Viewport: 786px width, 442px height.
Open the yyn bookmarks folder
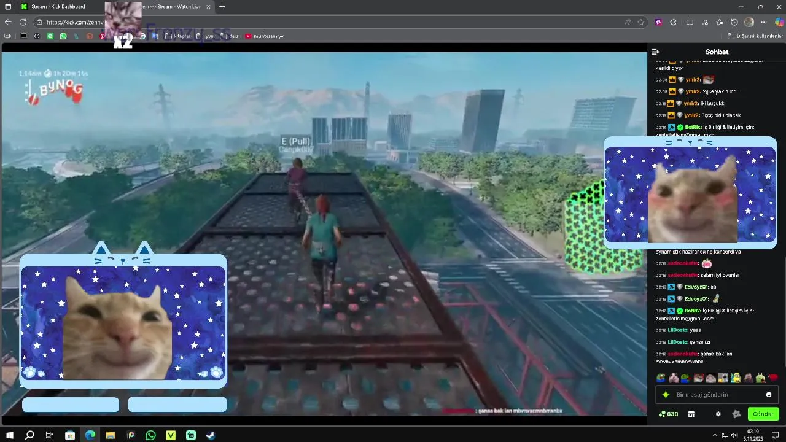coord(205,36)
